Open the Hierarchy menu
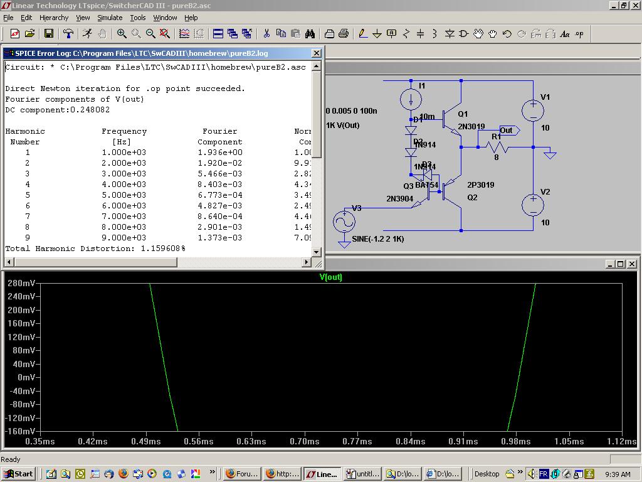 [54, 18]
